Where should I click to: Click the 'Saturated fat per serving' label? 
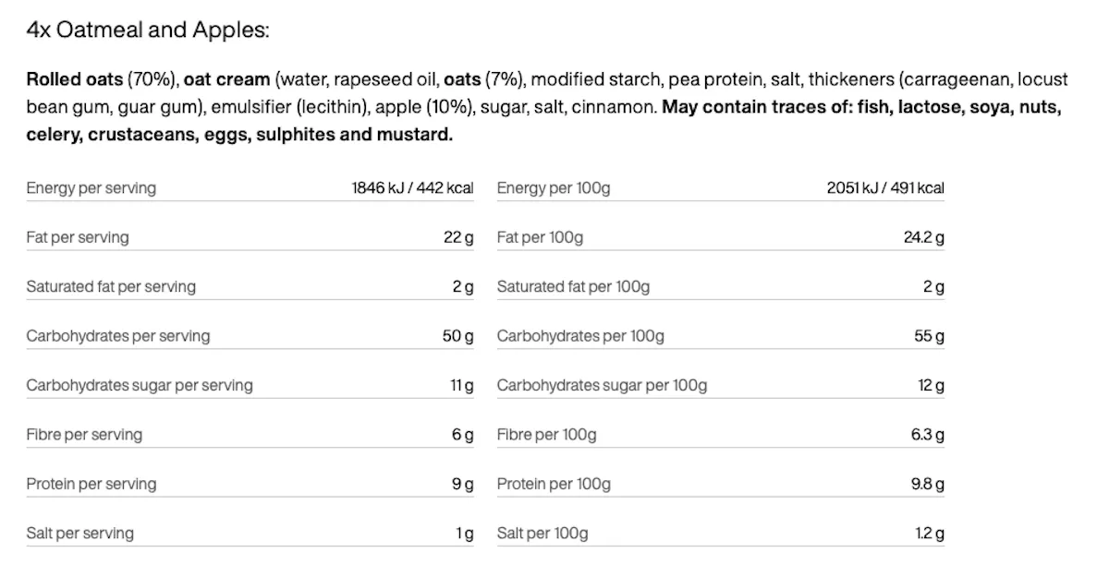(x=111, y=286)
